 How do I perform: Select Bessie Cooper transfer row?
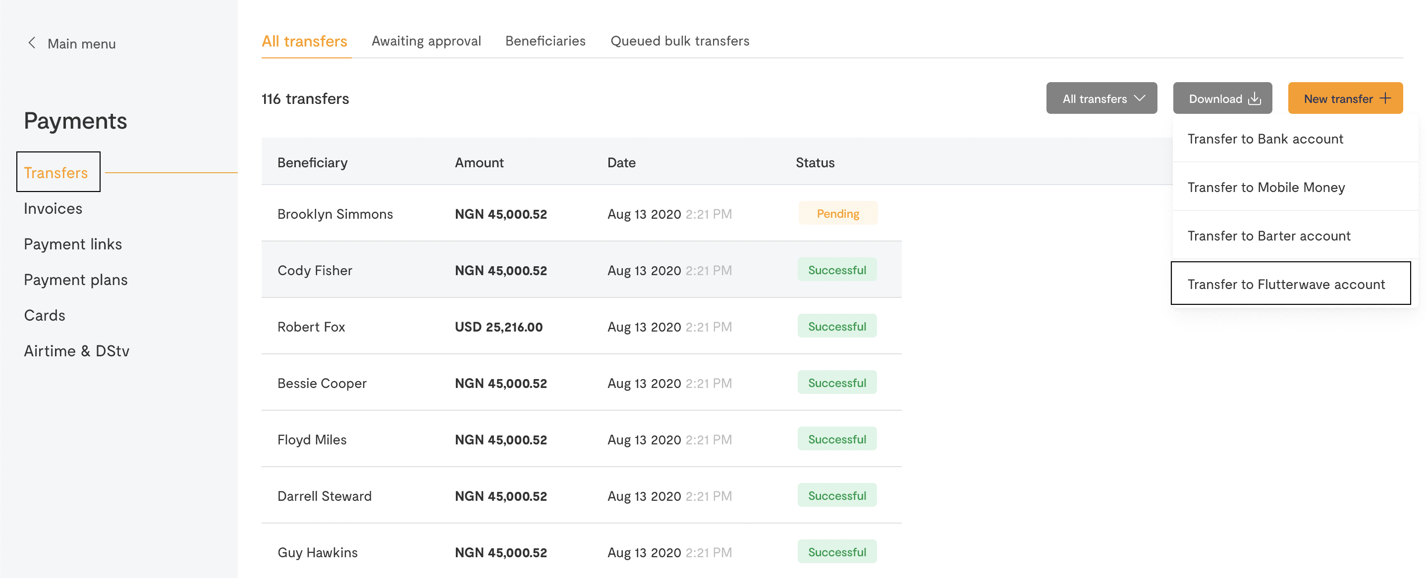coord(581,383)
